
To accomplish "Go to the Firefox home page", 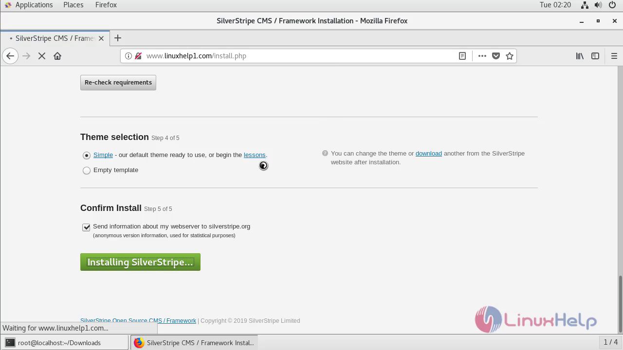I will (x=57, y=56).
